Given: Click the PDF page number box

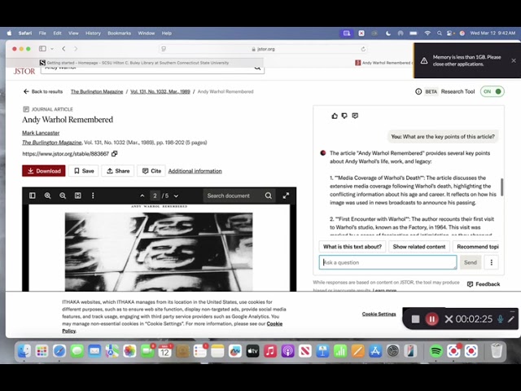Looking at the screenshot, I should pos(155,195).
